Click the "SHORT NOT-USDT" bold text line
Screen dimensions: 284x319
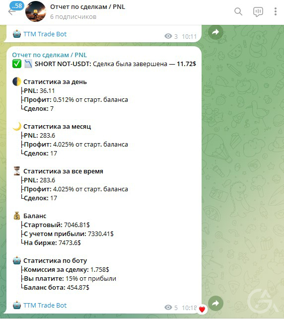tap(63, 64)
